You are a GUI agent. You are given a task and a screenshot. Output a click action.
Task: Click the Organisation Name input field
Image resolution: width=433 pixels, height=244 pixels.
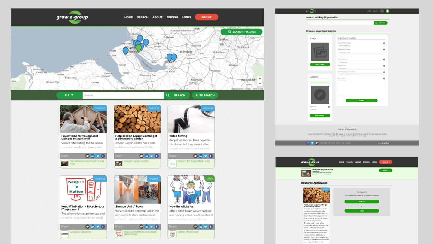click(361, 52)
